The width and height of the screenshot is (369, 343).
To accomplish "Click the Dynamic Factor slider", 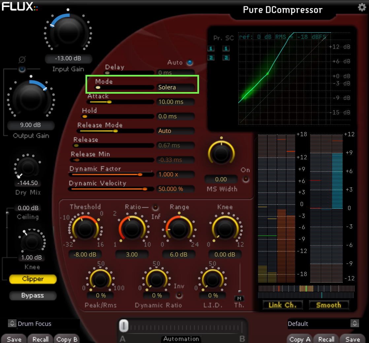I will pyautogui.click(x=111, y=174).
